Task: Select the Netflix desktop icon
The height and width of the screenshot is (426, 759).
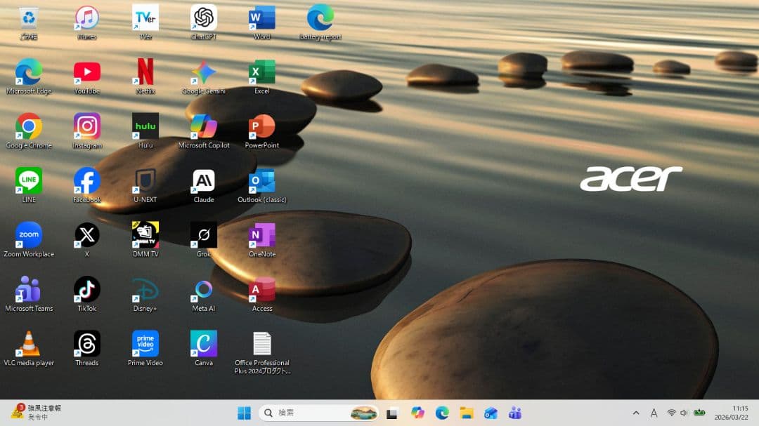Action: click(x=145, y=72)
